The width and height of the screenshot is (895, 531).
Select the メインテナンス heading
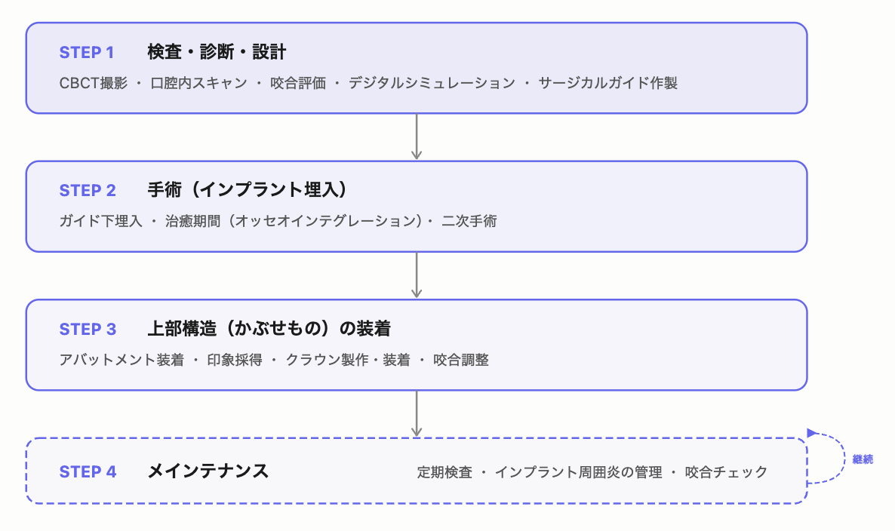coord(208,471)
